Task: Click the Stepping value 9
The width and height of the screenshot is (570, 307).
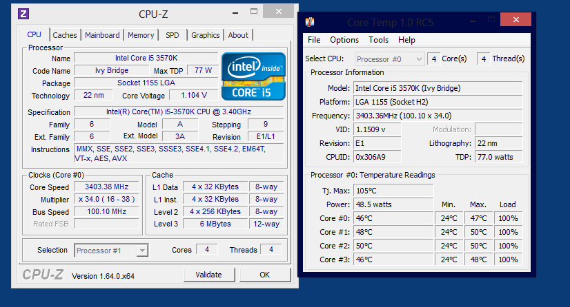Action: (266, 125)
